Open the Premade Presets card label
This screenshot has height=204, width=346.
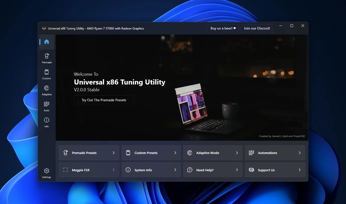pos(84,153)
